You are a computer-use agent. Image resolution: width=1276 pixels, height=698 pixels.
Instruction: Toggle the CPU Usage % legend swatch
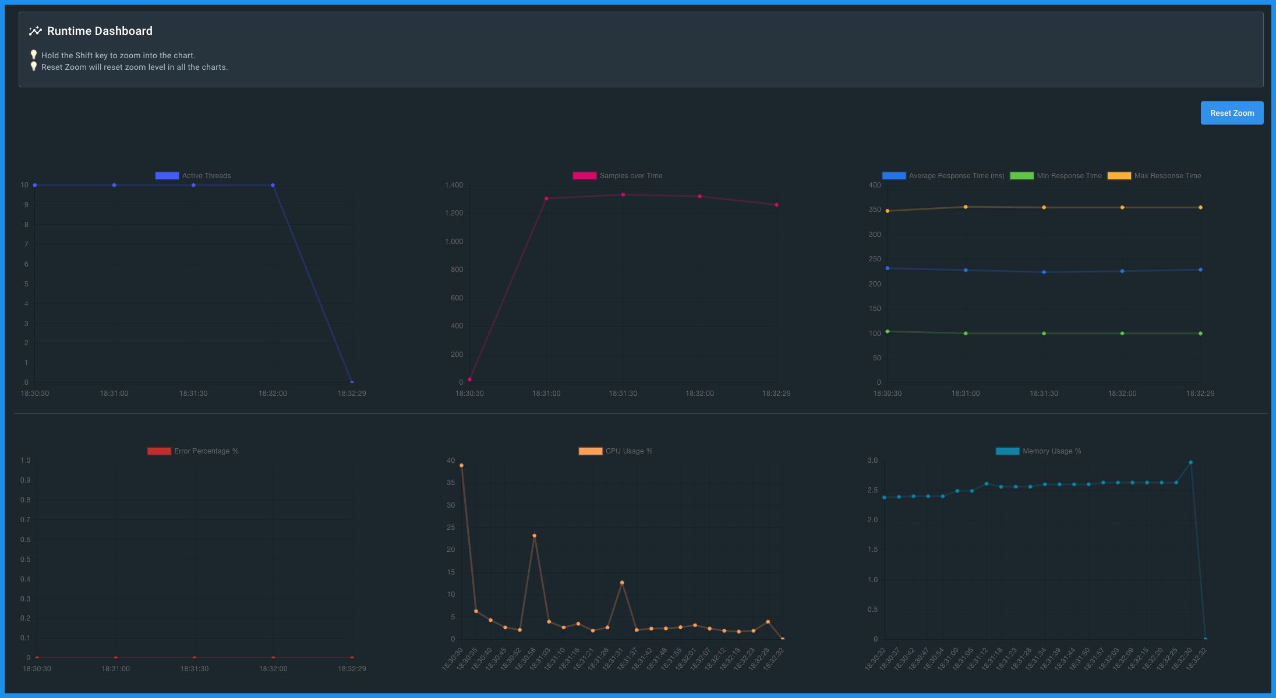pos(590,451)
